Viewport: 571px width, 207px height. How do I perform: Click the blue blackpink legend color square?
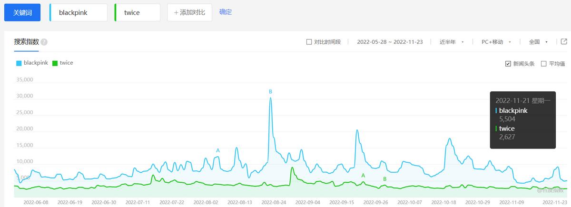pyautogui.click(x=19, y=63)
